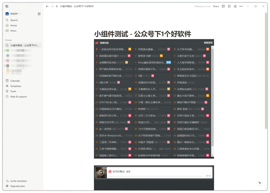The width and height of the screenshot is (270, 193).
Task: Click the Private section label
Action: [x=8, y=40]
